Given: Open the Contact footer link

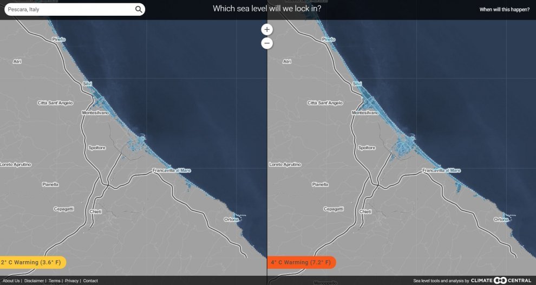Looking at the screenshot, I should point(90,281).
